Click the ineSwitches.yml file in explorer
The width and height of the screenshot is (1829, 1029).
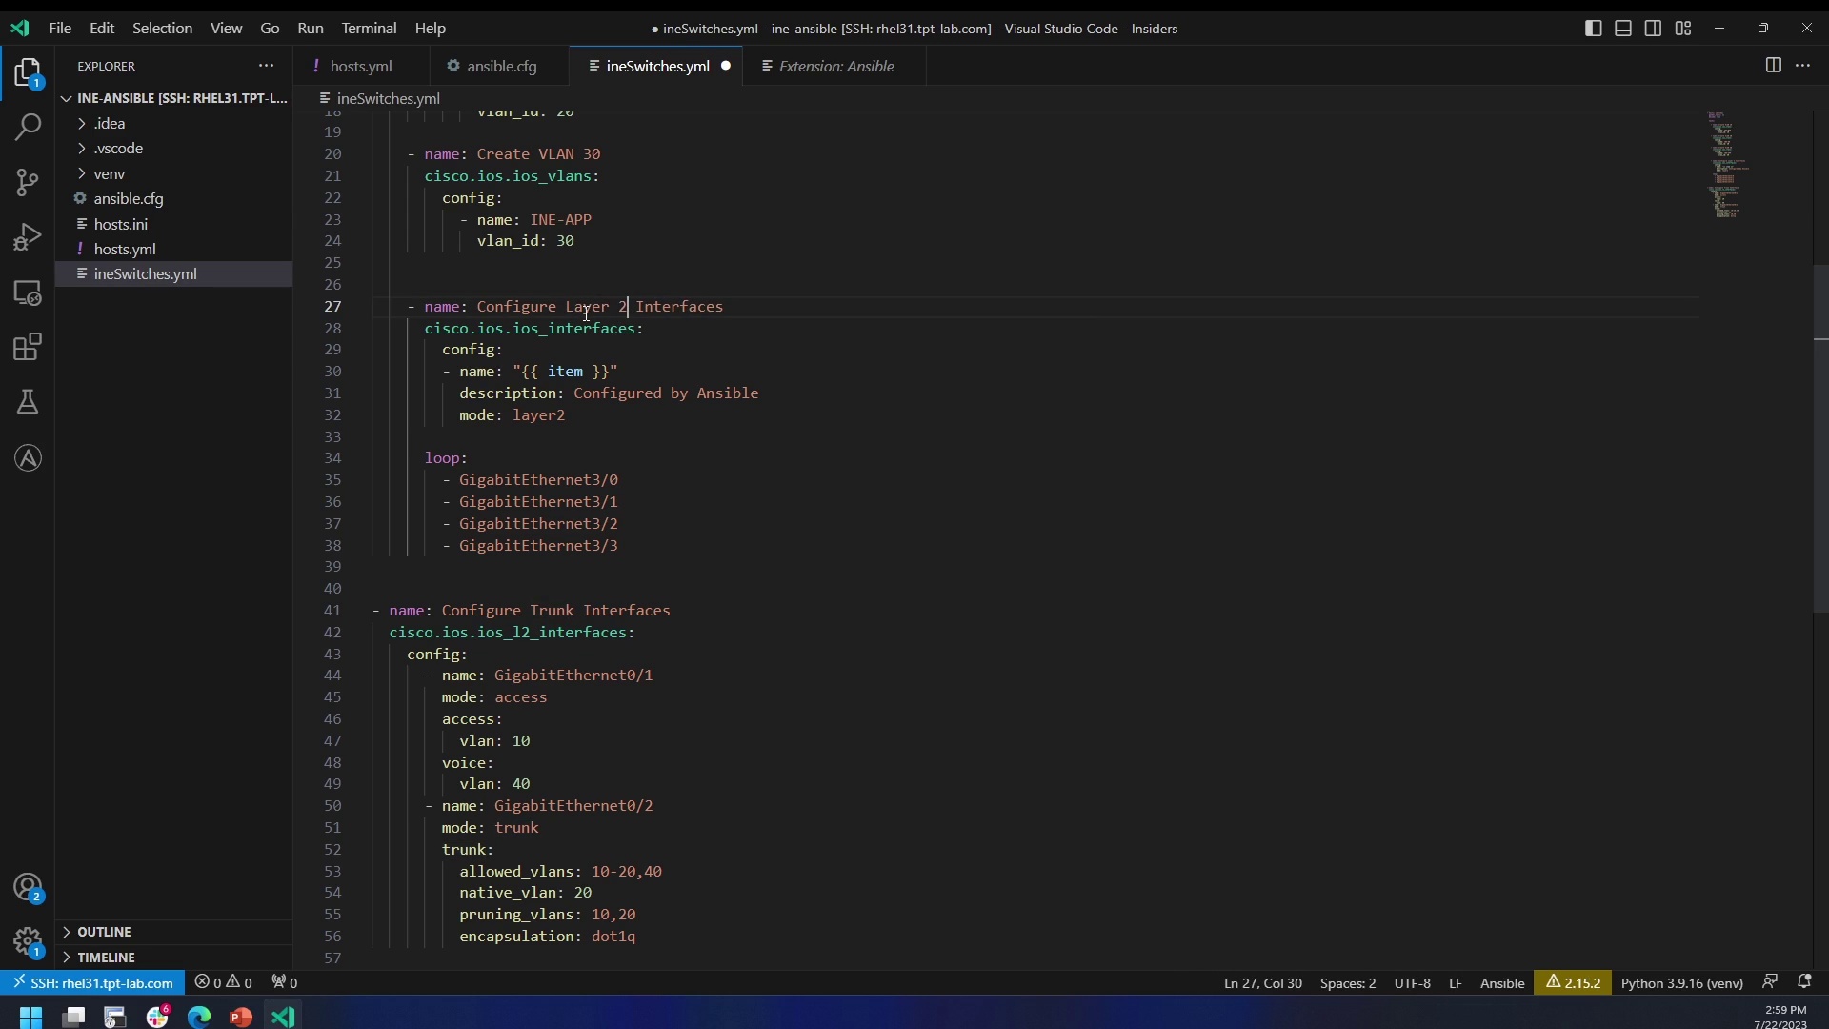[x=146, y=273]
